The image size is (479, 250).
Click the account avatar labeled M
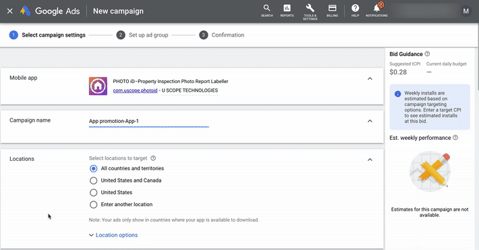[x=466, y=11]
